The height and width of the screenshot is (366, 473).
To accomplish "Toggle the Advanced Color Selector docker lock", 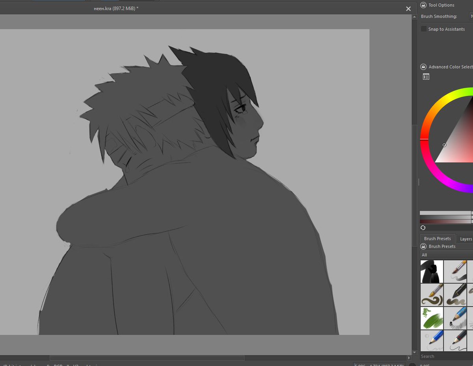I will 423,67.
